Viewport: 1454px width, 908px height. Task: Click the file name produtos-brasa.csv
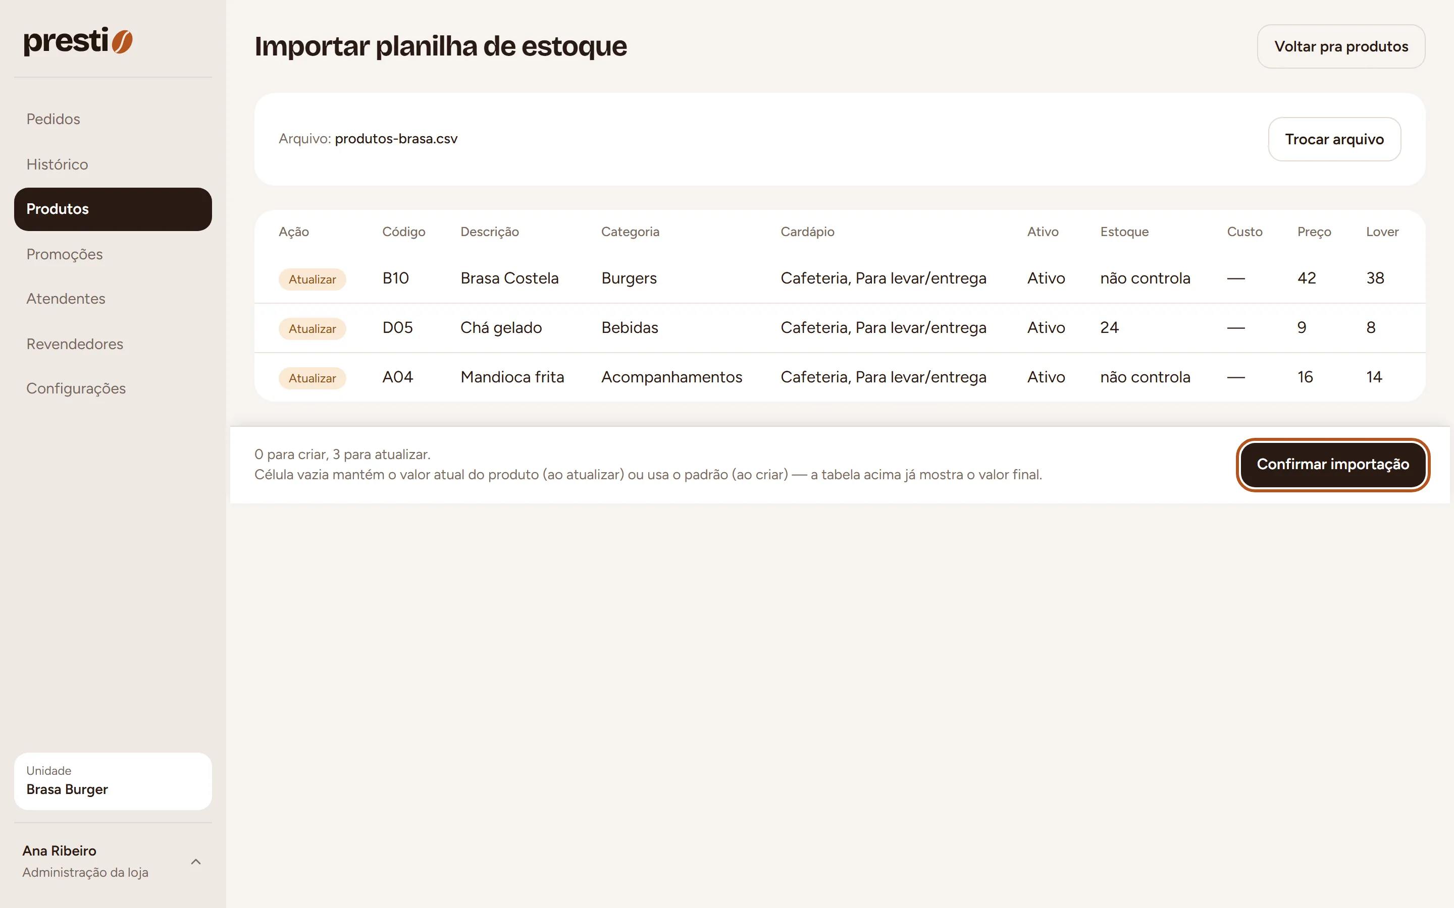(x=396, y=139)
